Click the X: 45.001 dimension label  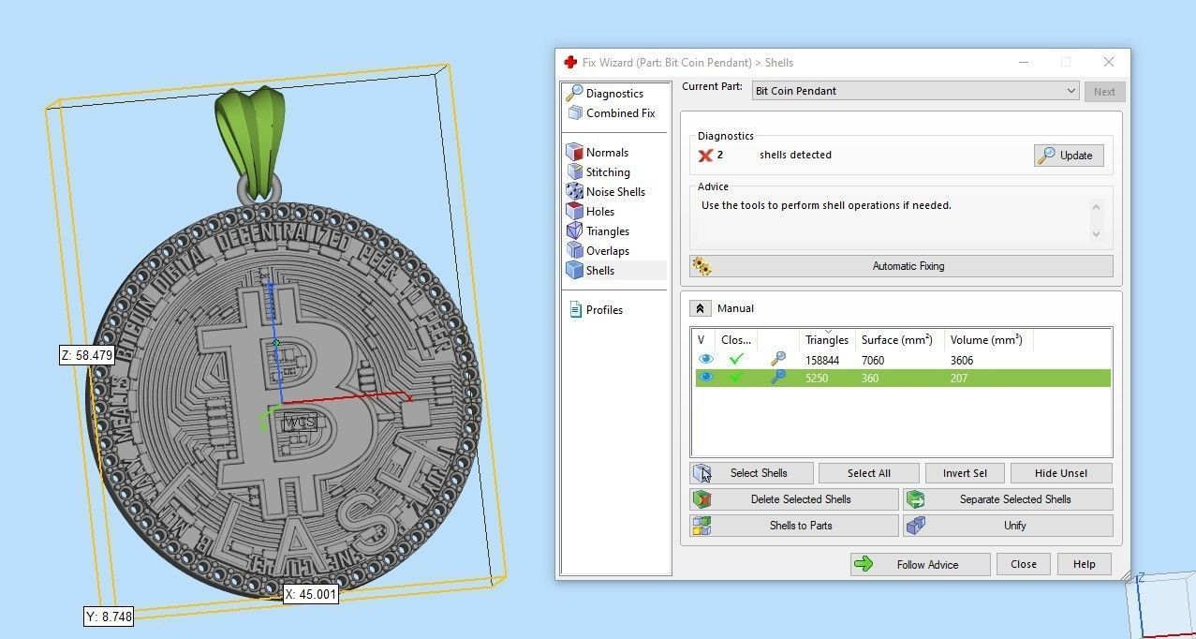tap(311, 593)
